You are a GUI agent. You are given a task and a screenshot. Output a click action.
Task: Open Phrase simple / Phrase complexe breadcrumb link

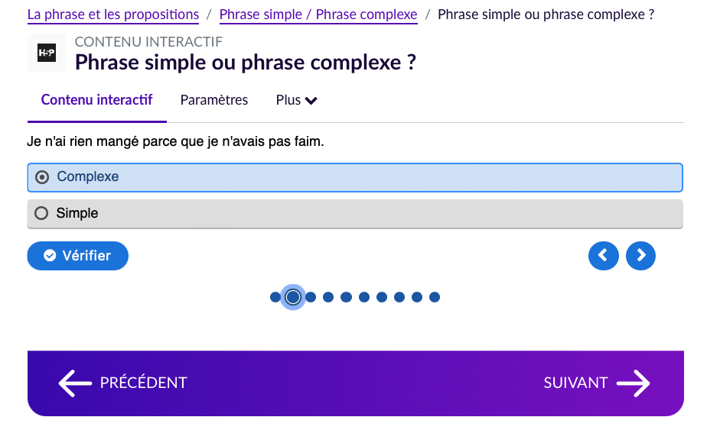click(x=318, y=15)
